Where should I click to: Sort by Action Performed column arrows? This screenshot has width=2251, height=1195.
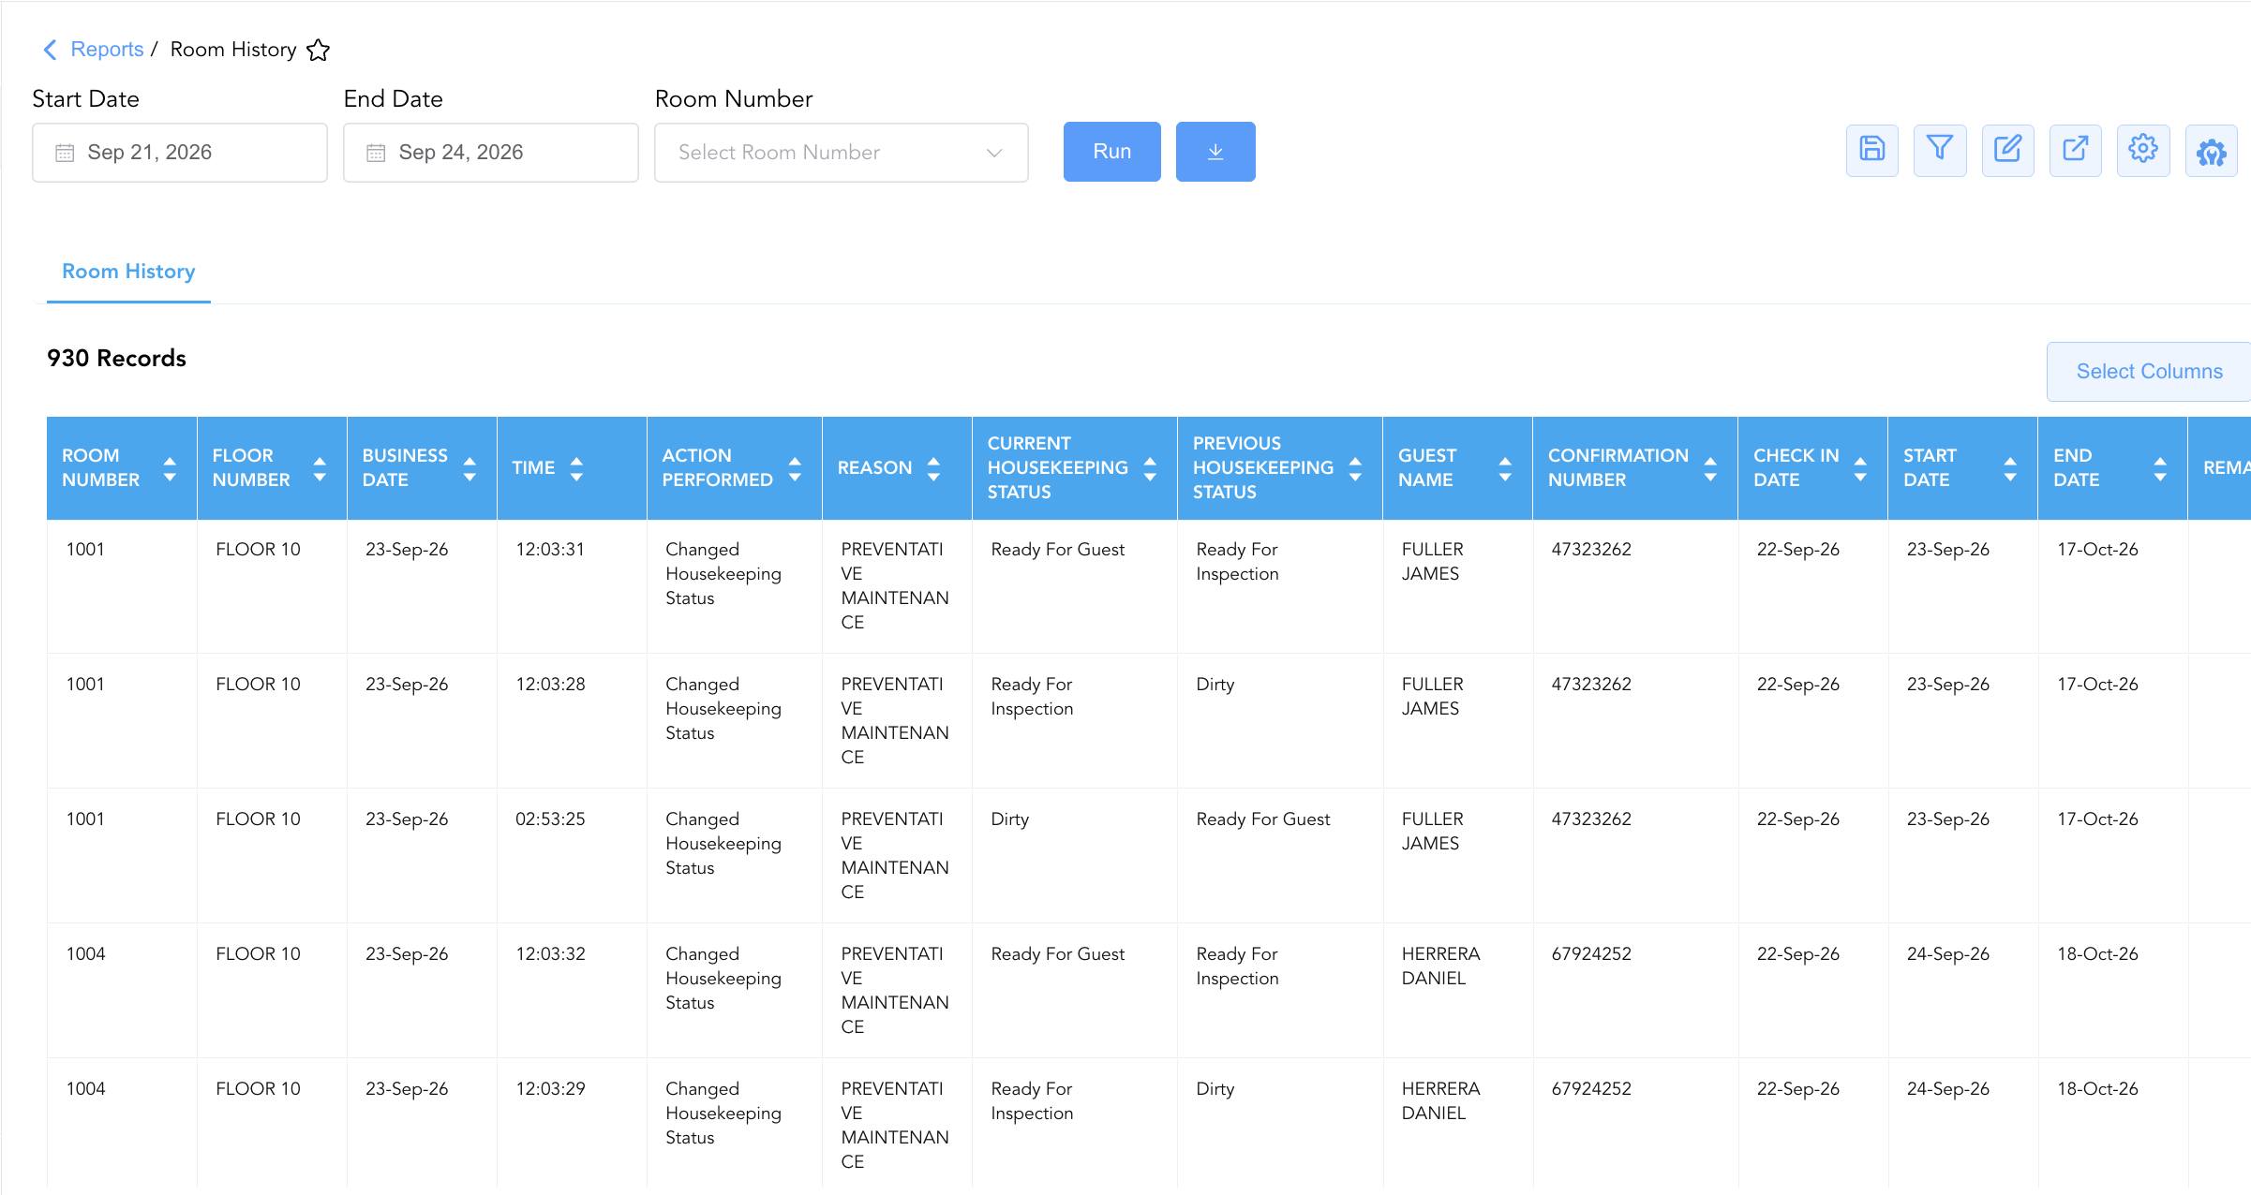(x=795, y=468)
